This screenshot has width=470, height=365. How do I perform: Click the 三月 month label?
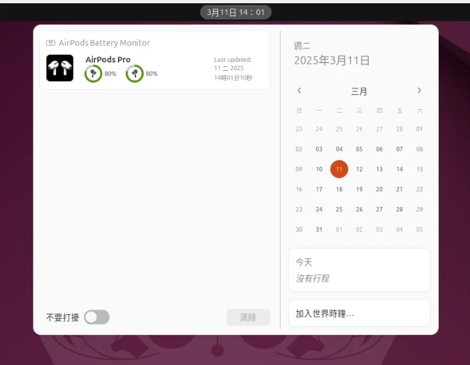[x=359, y=91]
